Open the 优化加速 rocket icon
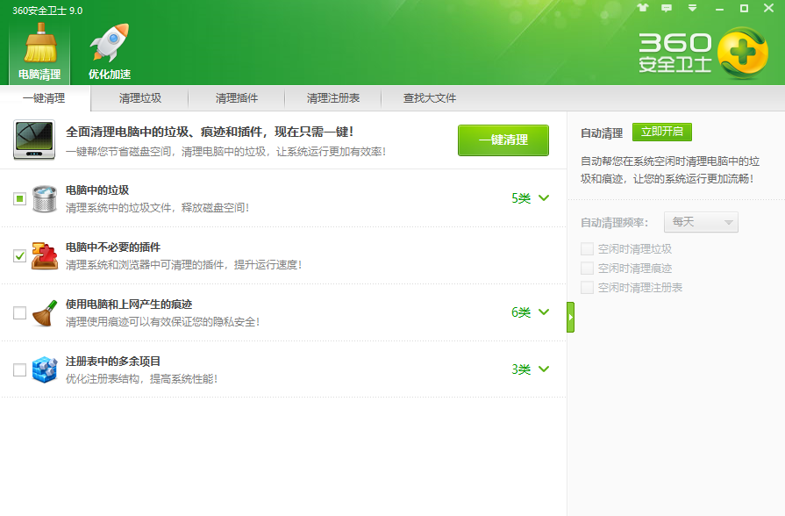 pyautogui.click(x=110, y=44)
